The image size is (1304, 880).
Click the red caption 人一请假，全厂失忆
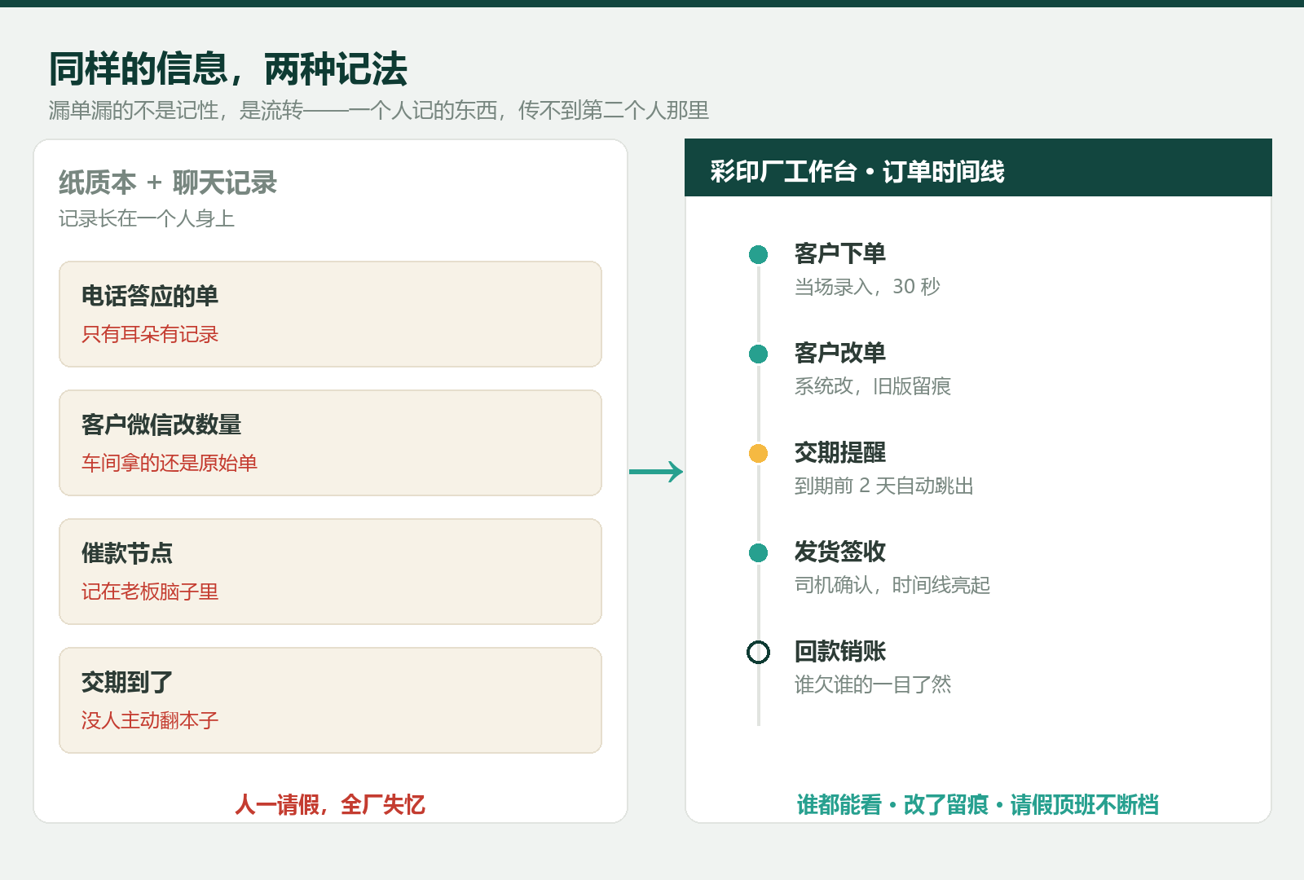coord(330,804)
